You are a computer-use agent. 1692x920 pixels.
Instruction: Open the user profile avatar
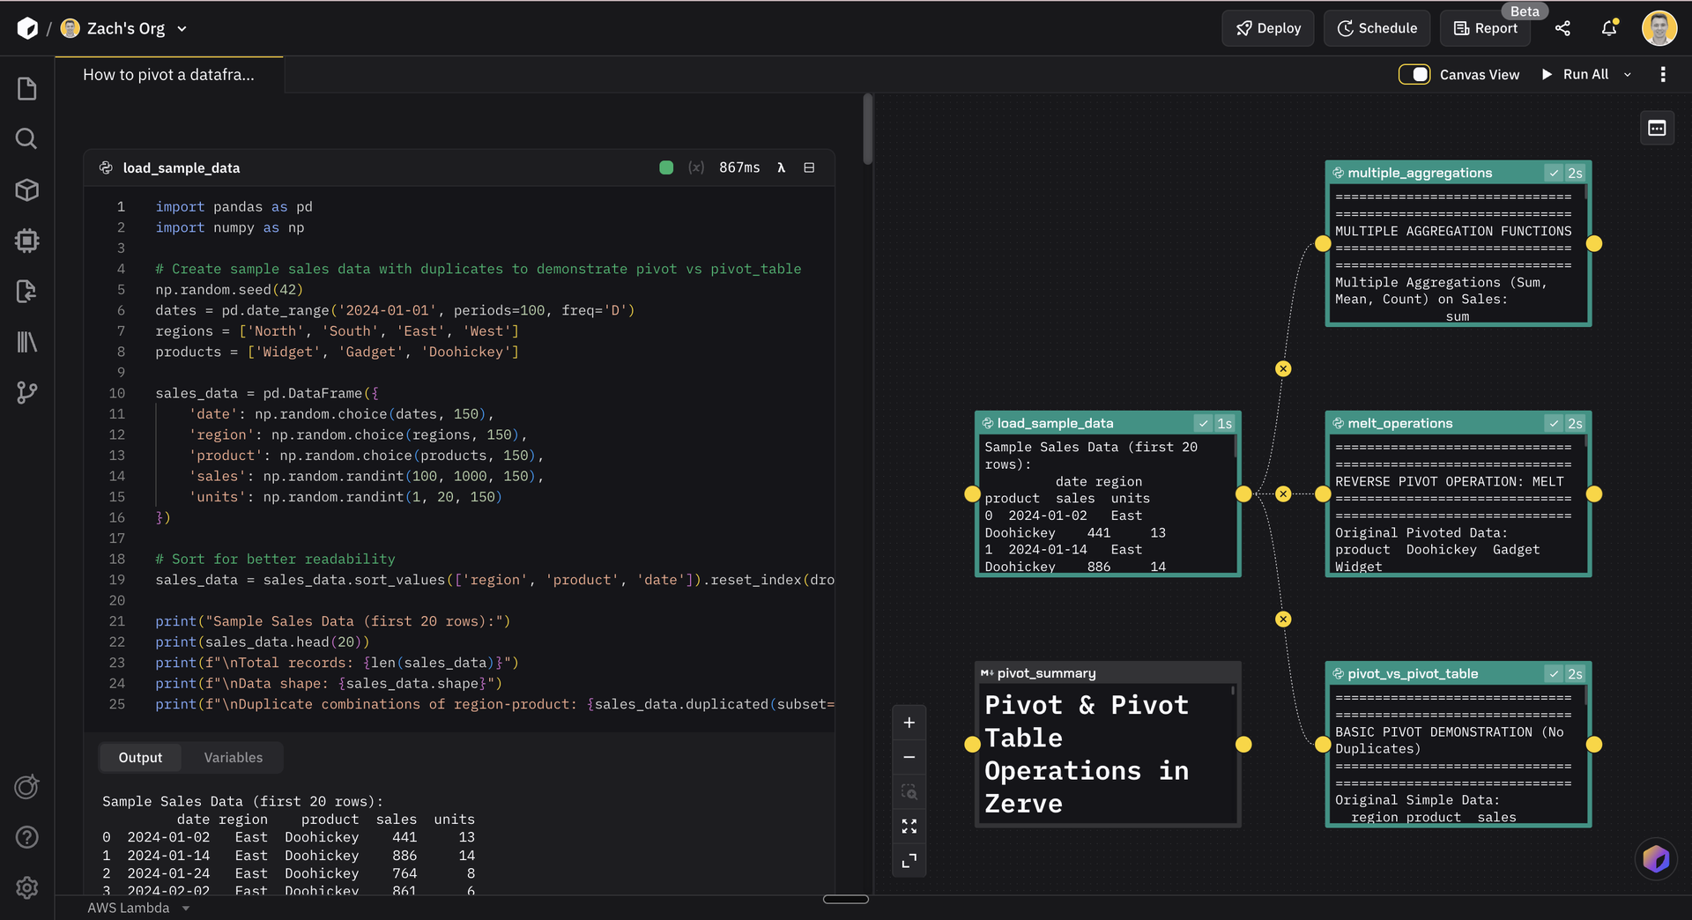[x=1659, y=28]
